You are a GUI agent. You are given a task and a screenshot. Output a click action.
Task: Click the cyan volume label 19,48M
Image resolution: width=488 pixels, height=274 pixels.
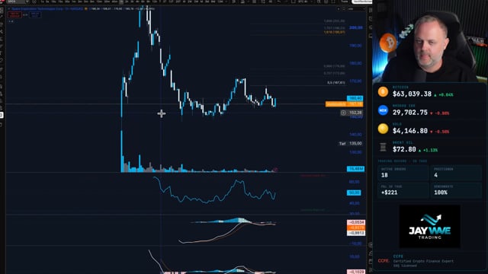coord(355,169)
